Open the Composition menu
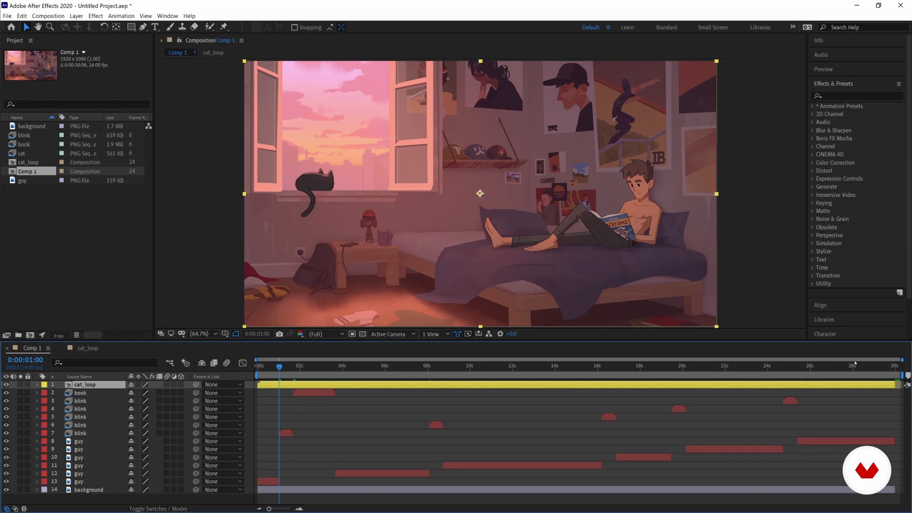 pos(48,16)
